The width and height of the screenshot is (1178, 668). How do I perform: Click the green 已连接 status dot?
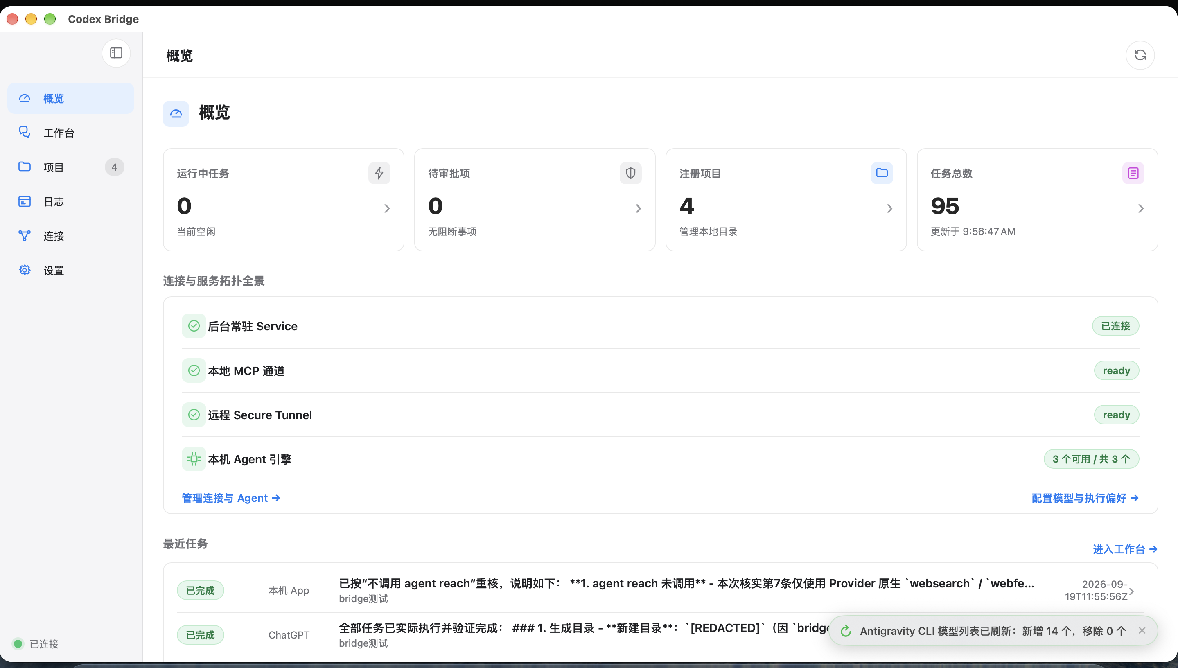coord(18,644)
